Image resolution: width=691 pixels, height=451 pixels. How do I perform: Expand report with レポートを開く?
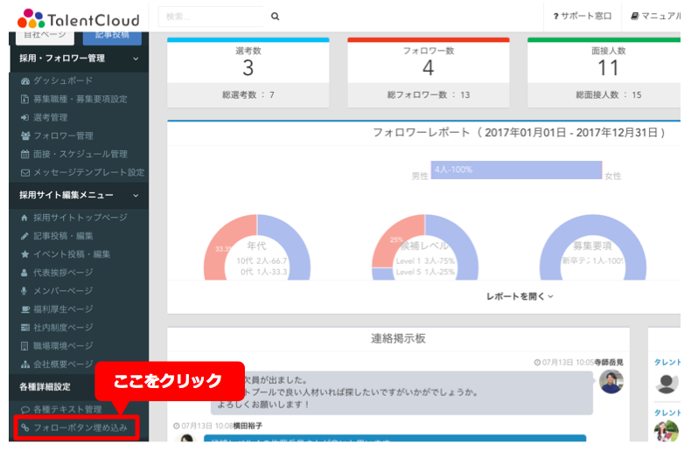(x=520, y=296)
